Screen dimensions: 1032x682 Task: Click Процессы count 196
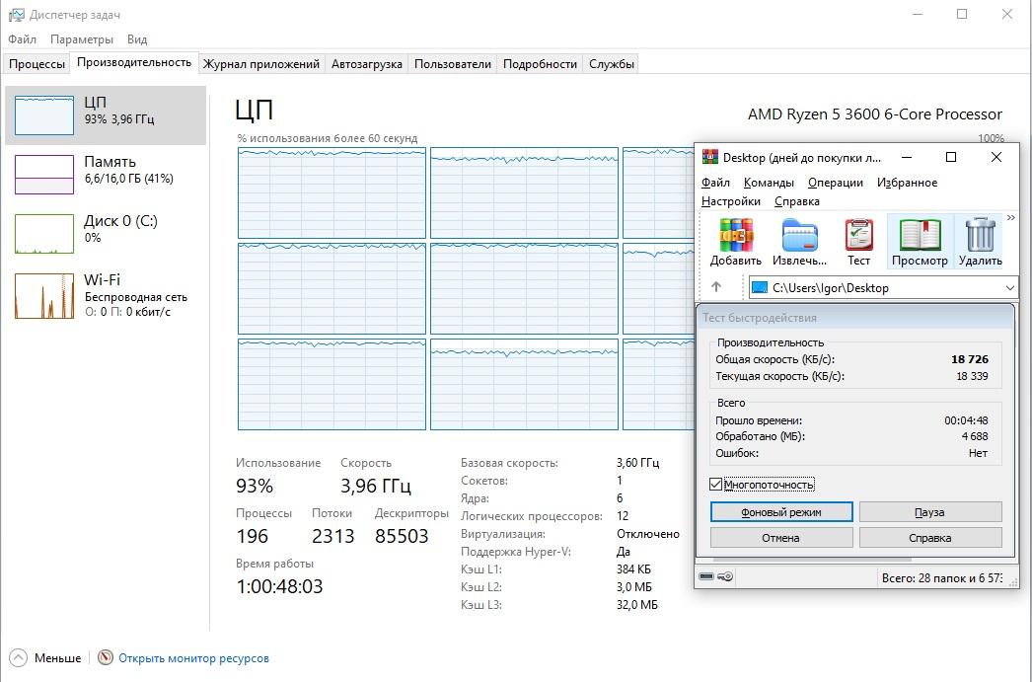tap(252, 537)
